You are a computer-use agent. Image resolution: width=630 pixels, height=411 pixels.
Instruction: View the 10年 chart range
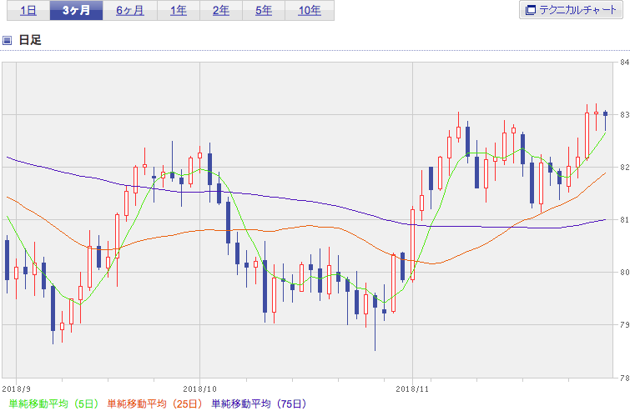[310, 11]
